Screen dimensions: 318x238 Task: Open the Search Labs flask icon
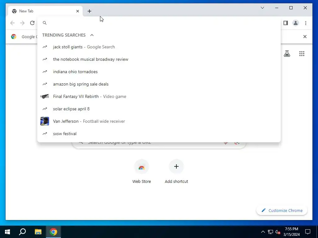pos(287,53)
